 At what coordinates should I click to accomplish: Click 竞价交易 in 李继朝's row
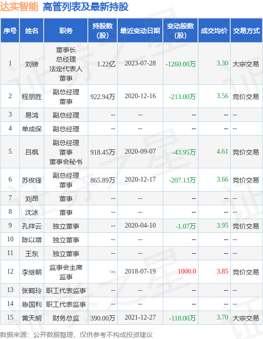click(245, 272)
